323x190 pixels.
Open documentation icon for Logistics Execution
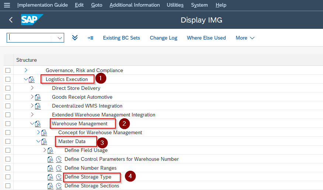coord(32,79)
